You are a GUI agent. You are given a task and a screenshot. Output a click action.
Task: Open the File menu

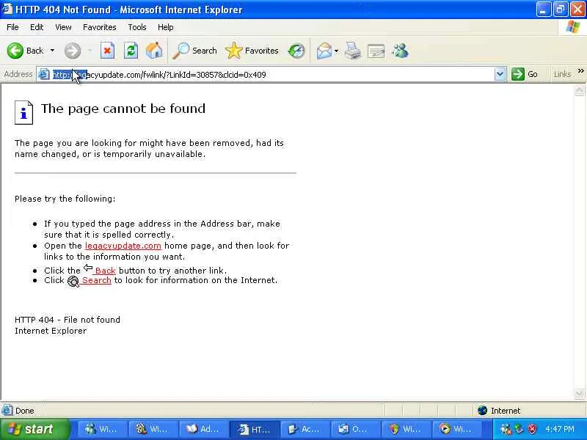[x=12, y=27]
